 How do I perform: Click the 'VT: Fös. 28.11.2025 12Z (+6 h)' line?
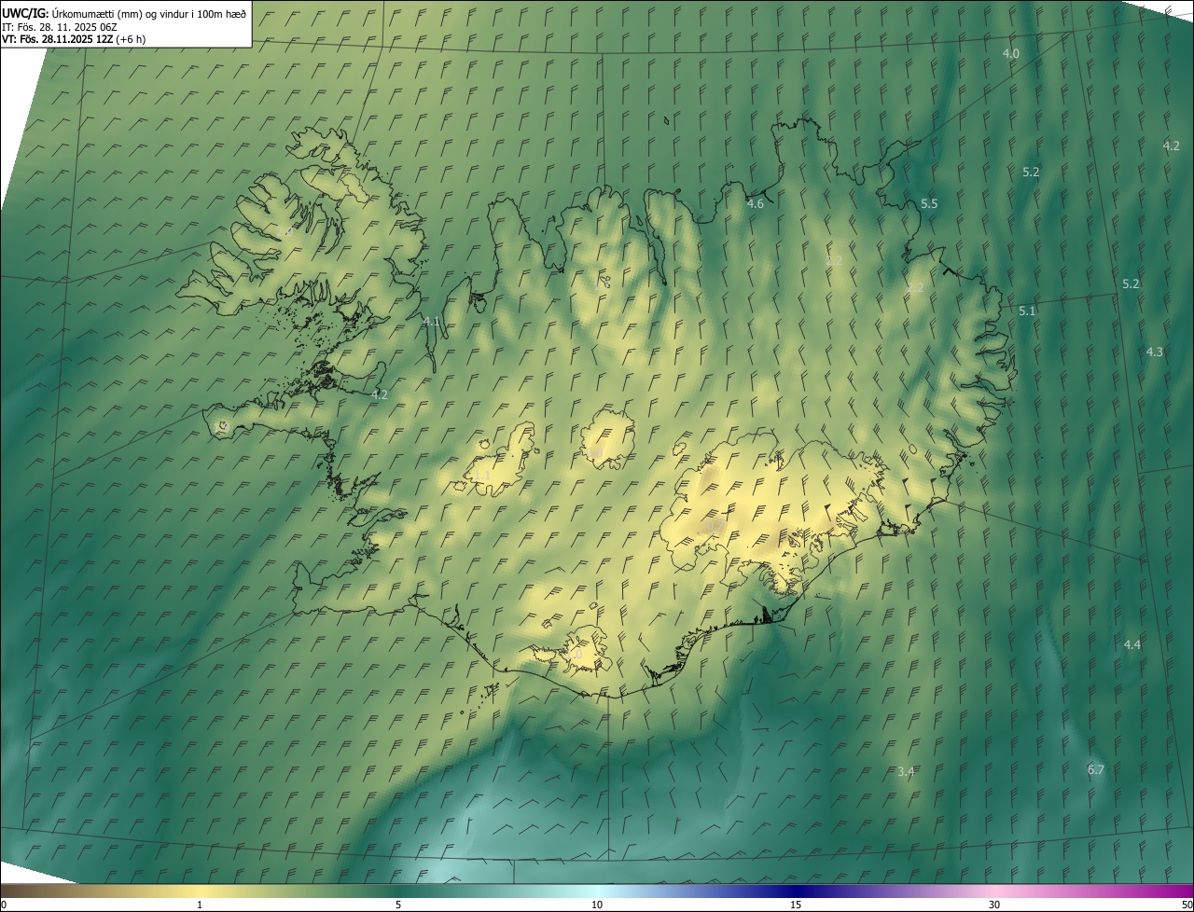tap(74, 39)
